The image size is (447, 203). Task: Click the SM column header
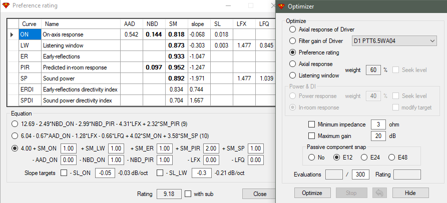[177, 24]
